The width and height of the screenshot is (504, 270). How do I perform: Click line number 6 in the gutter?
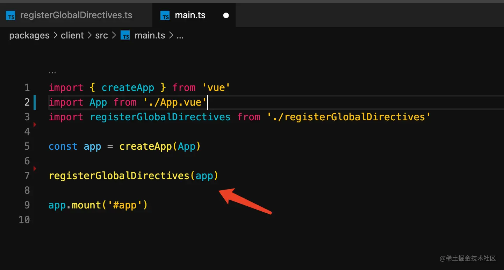27,161
